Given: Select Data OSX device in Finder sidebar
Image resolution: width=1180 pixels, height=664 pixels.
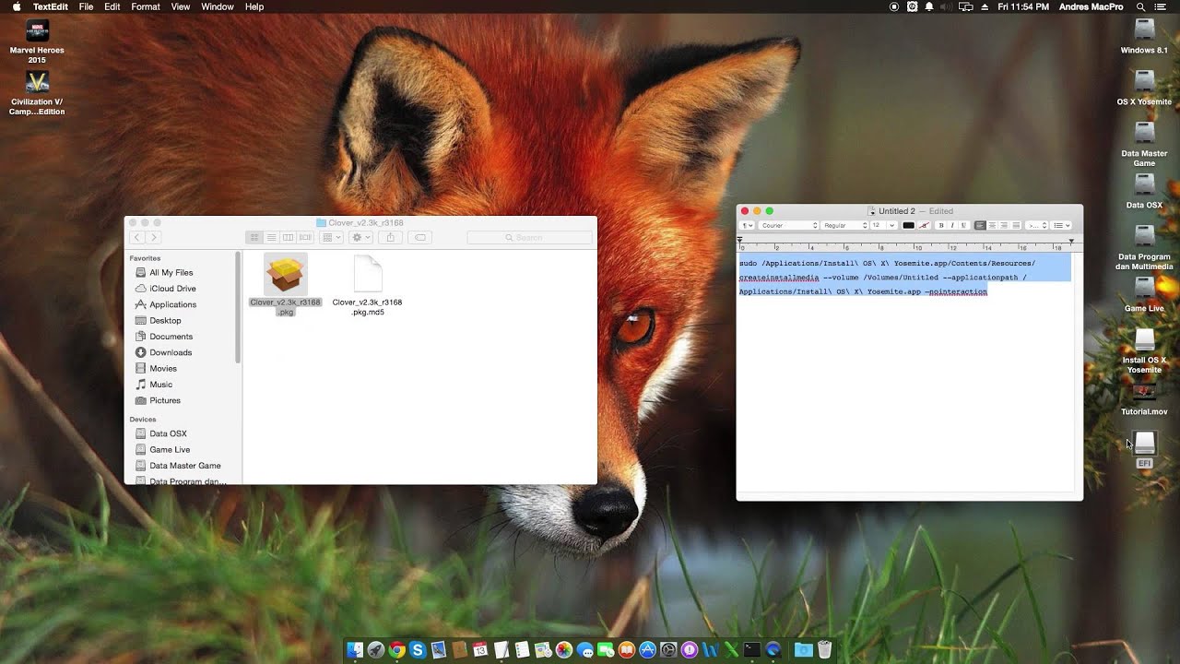Looking at the screenshot, I should 168,433.
